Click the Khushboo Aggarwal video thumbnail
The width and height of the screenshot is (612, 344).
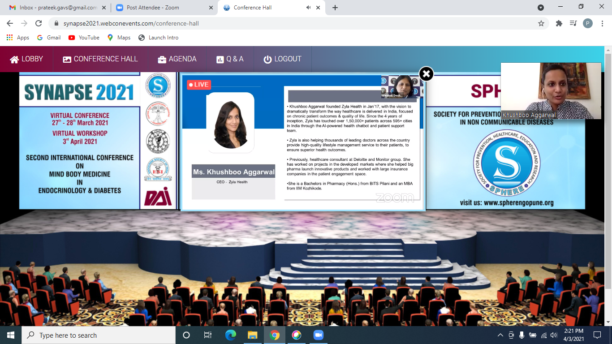pos(551,90)
